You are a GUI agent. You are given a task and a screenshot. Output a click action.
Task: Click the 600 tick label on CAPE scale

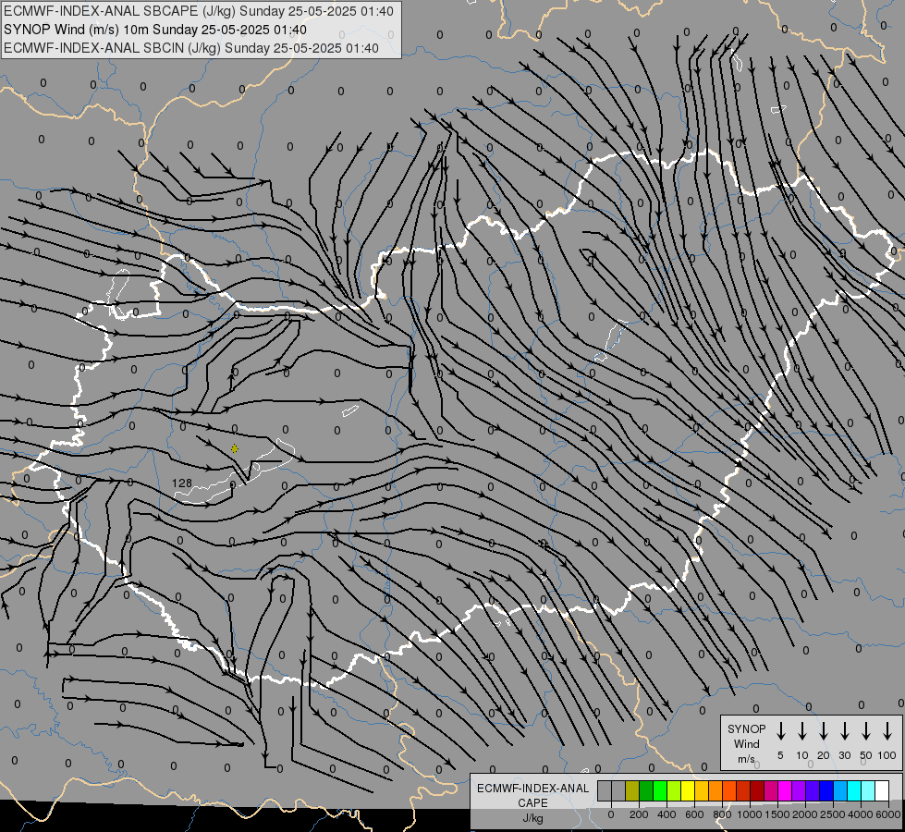[x=694, y=814]
